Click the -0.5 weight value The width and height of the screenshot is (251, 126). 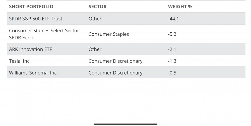[x=172, y=73]
